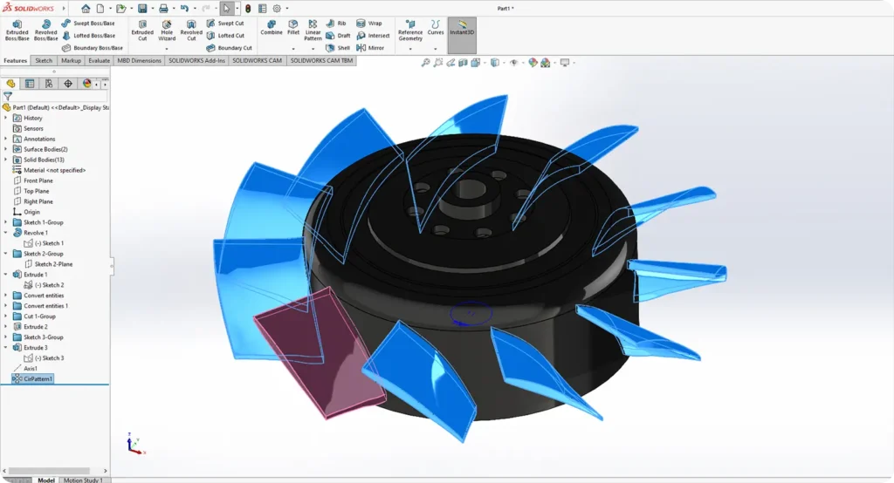This screenshot has width=894, height=483.
Task: Select the Combine bodies tool
Action: 272,29
